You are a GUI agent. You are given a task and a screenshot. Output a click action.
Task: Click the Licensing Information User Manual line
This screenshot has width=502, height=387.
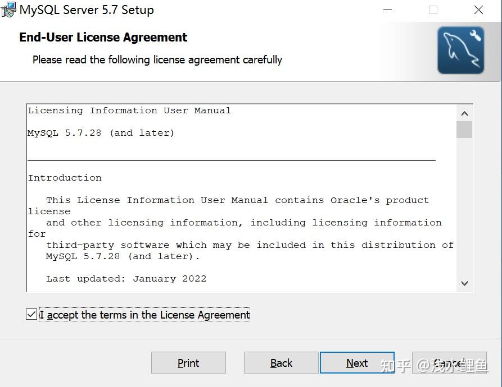[129, 110]
